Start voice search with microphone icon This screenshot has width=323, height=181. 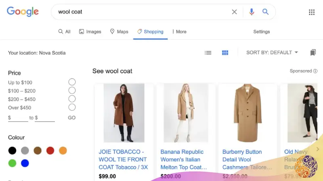point(251,12)
